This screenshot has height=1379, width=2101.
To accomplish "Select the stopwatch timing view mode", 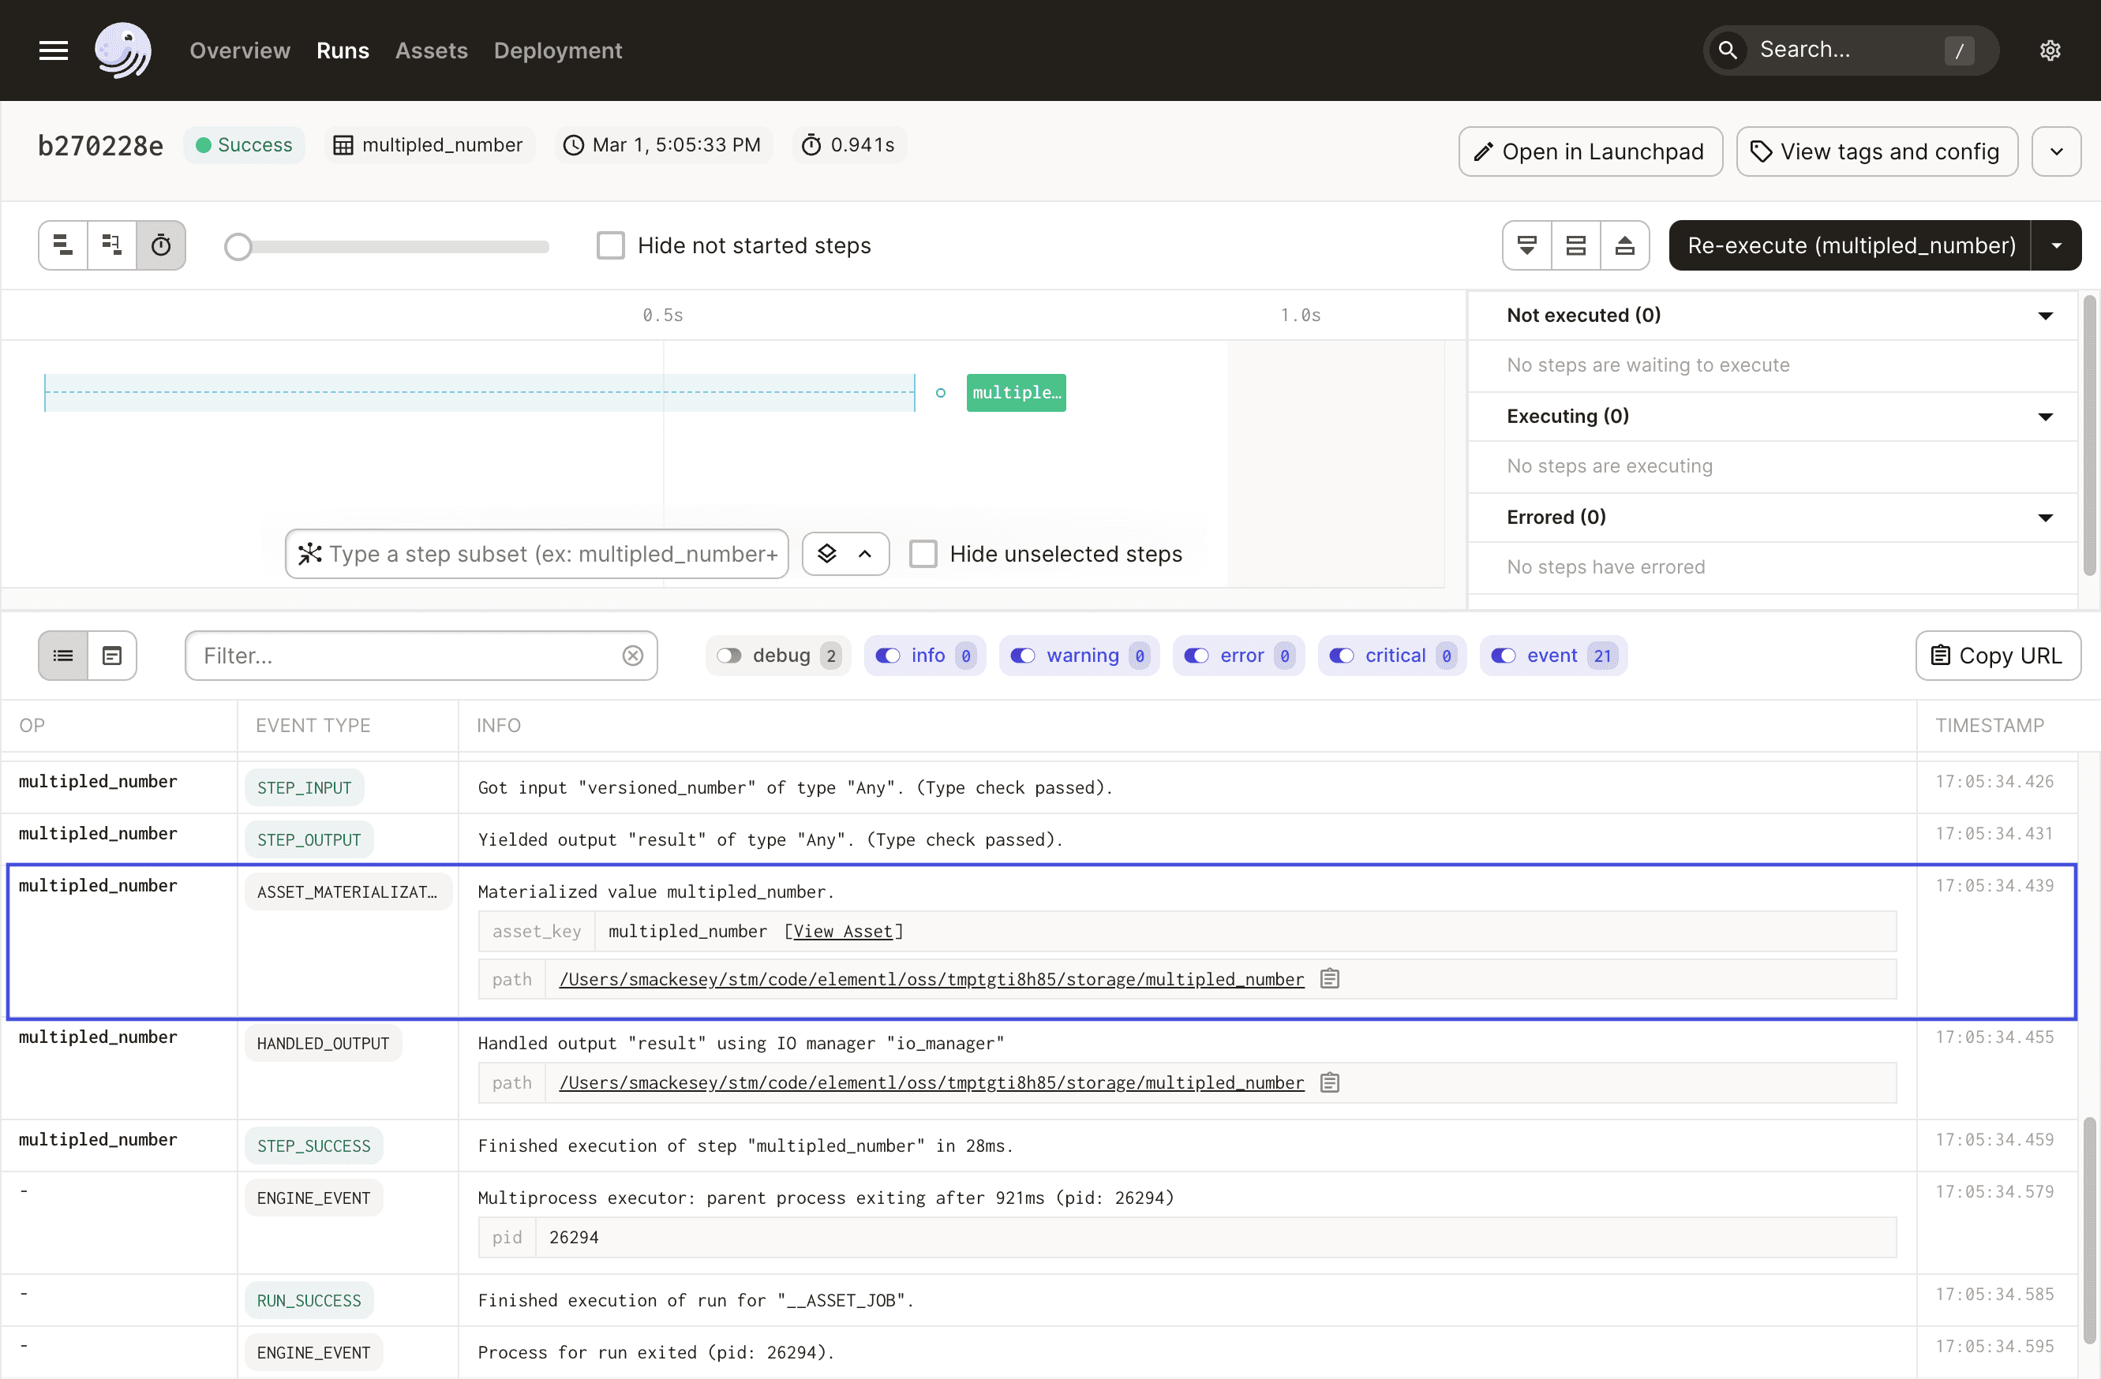I will tap(162, 245).
